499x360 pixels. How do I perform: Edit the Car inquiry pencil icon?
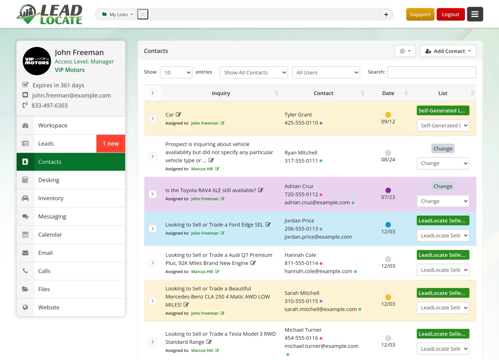point(178,115)
